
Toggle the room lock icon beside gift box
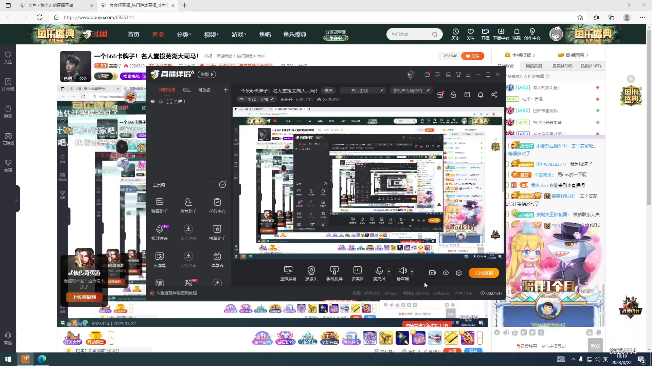click(x=453, y=95)
